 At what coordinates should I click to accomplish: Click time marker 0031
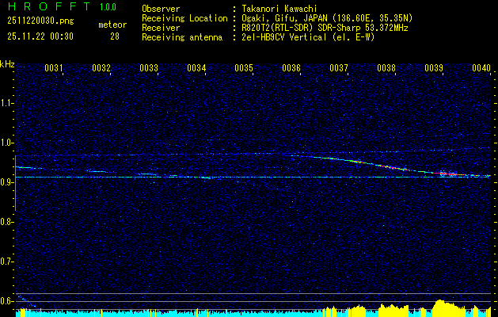(x=54, y=68)
